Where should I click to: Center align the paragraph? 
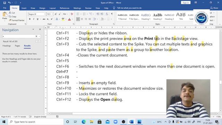(x=82, y=19)
